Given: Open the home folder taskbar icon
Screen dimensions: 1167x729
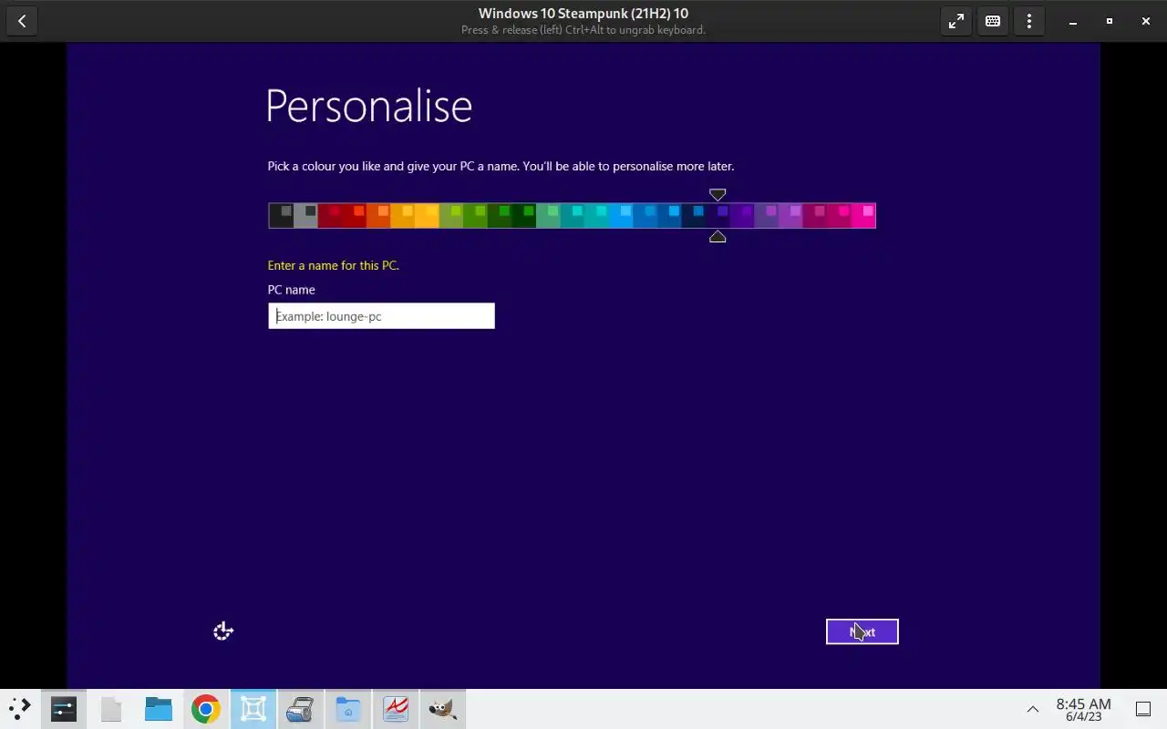Looking at the screenshot, I should (x=348, y=709).
